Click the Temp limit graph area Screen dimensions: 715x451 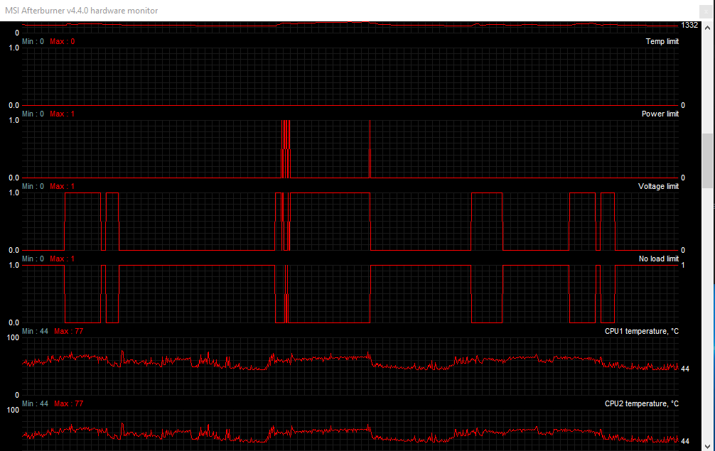click(x=350, y=77)
